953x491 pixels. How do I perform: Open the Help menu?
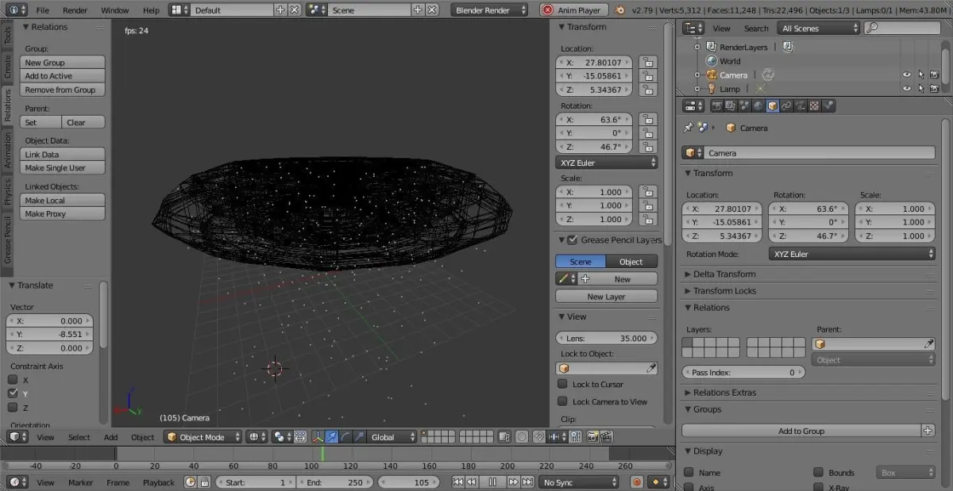[151, 10]
